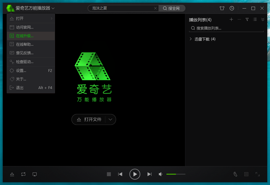Select 访问官网 menu entry
Viewport: 270px width, 185px height.
[x=31, y=27]
